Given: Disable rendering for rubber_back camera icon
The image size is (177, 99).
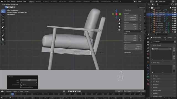Looking at the screenshot, I should pyautogui.click(x=175, y=28).
